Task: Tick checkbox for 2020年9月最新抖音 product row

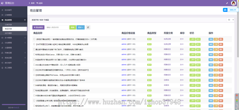Action: pos(34,80)
